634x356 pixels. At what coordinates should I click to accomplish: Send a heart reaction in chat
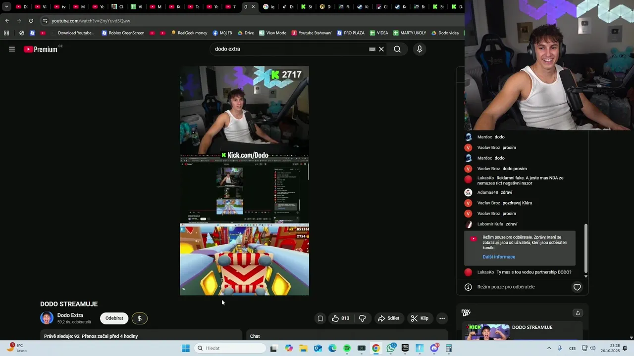point(577,287)
